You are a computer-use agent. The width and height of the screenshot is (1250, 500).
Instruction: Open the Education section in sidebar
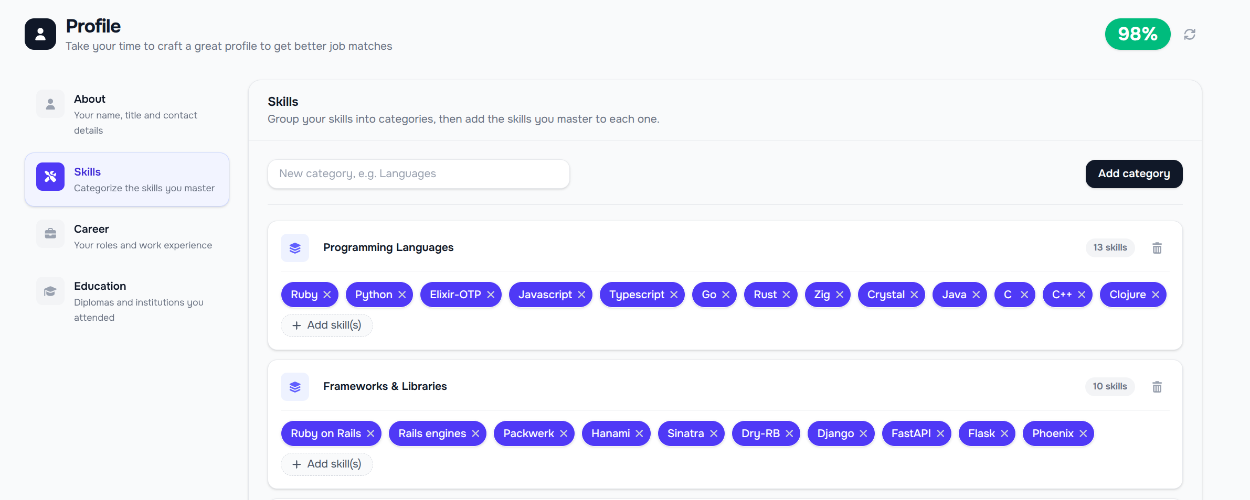coord(127,301)
